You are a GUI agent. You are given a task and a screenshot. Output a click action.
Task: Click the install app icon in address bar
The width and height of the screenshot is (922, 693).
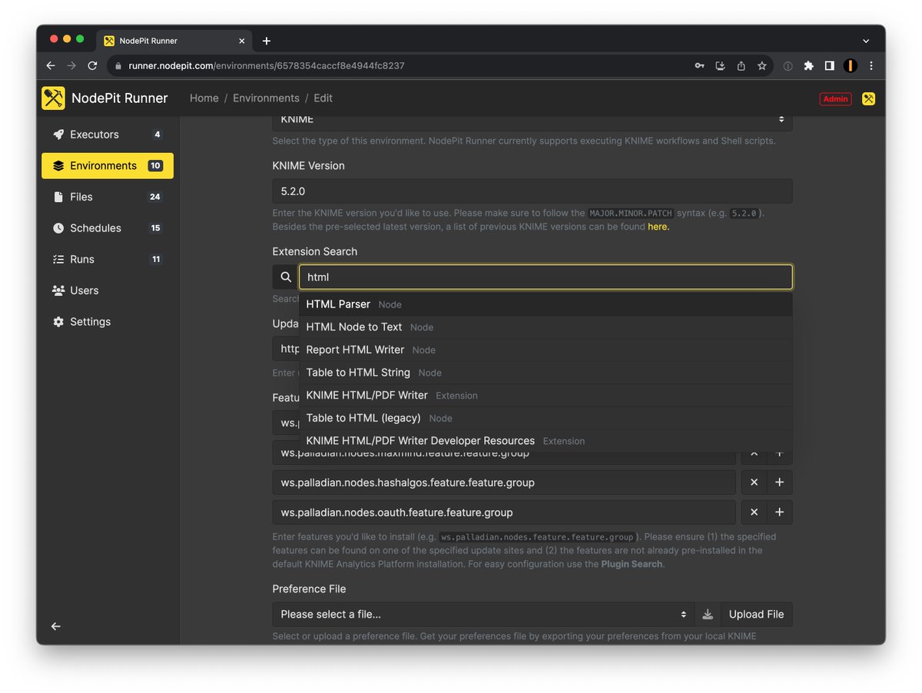720,66
